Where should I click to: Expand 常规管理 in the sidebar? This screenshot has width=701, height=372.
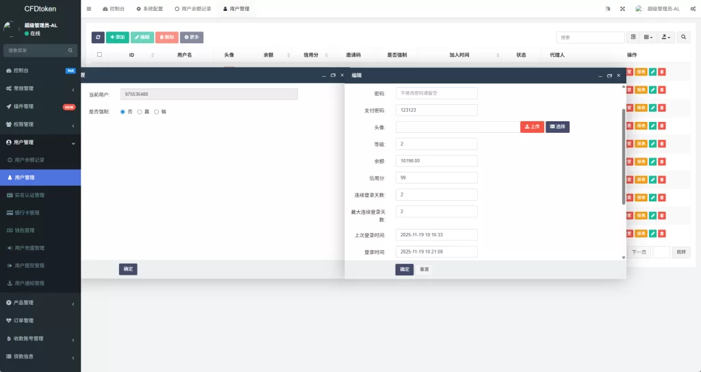pyautogui.click(x=40, y=88)
